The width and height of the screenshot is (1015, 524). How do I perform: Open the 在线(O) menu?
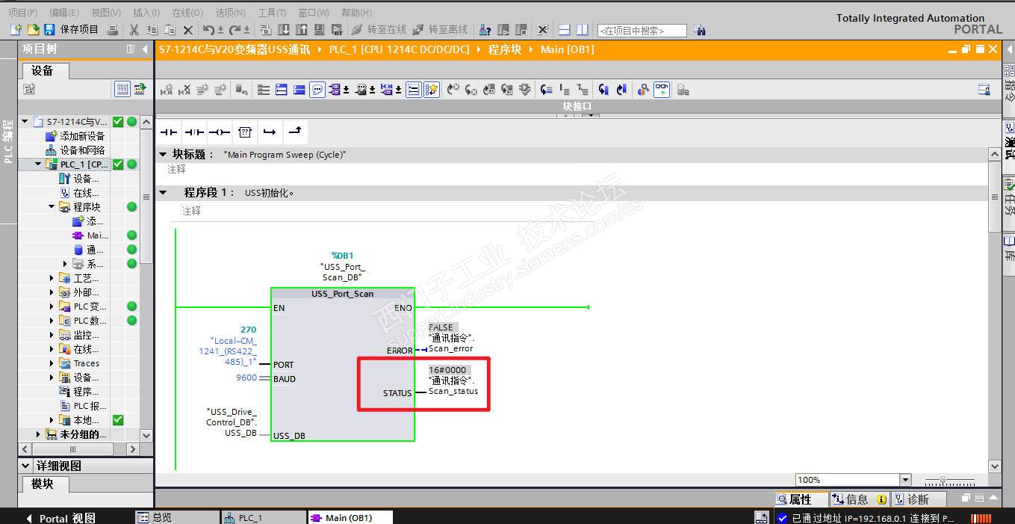coord(187,13)
